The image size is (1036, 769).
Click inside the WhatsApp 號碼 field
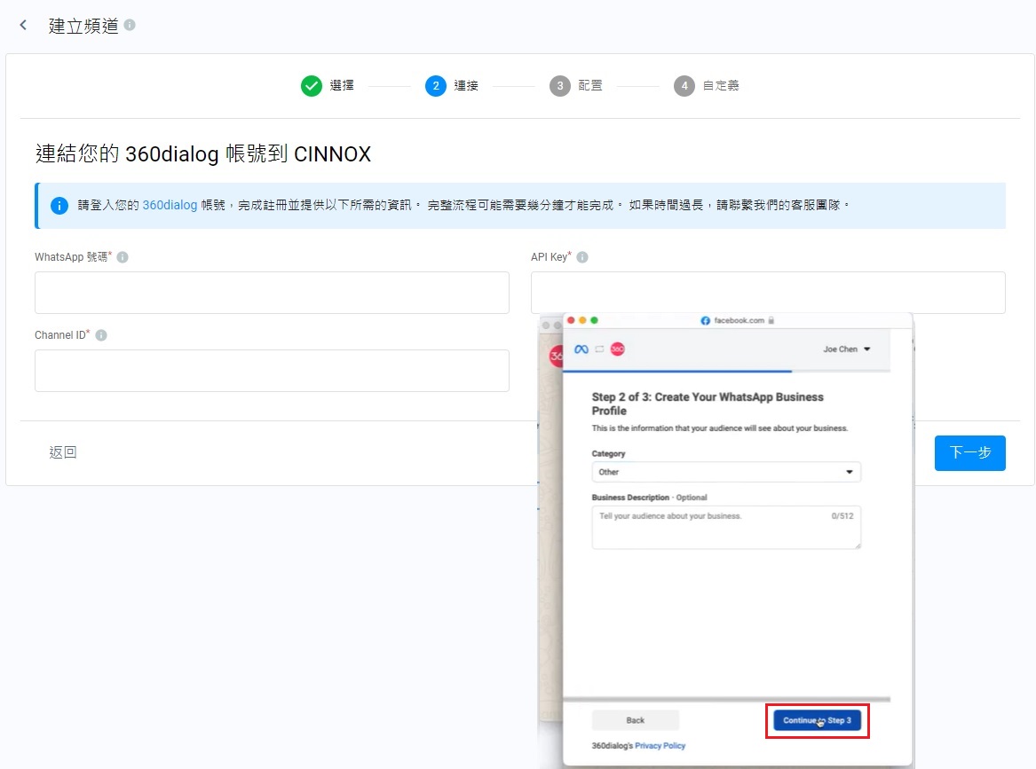pos(272,293)
